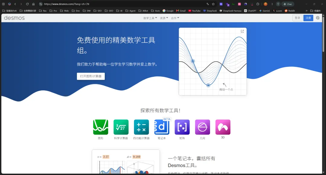This screenshot has height=175, width=326.
Task: Click the upper draggable point on the blue curve
Action: coord(193,61)
